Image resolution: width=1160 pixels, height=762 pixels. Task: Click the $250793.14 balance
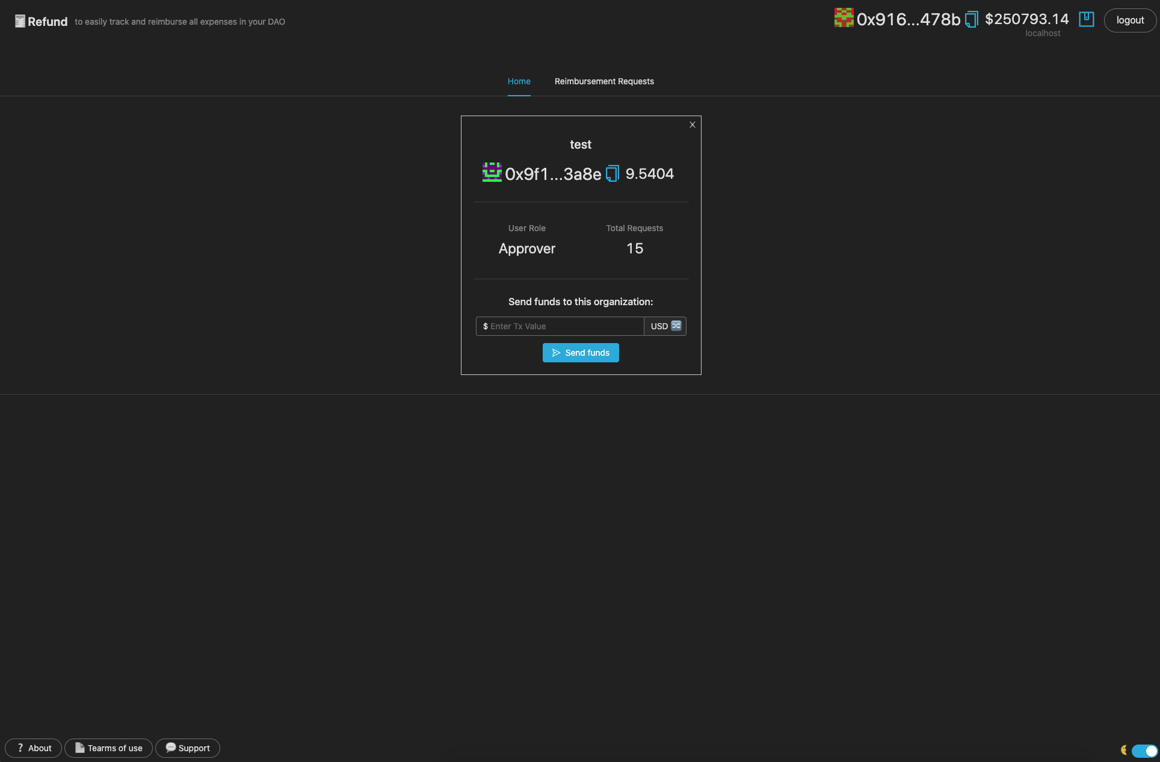click(1027, 19)
